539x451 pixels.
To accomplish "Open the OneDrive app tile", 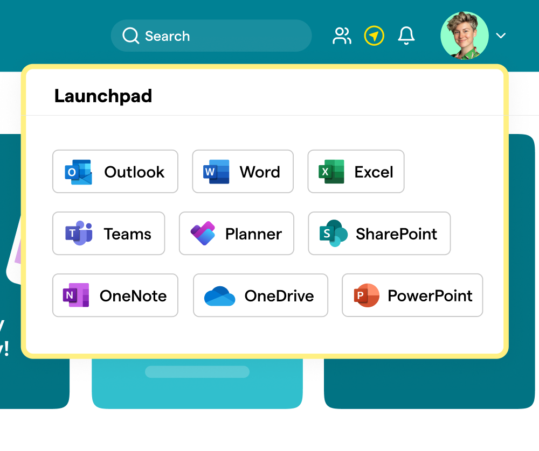I will (260, 295).
